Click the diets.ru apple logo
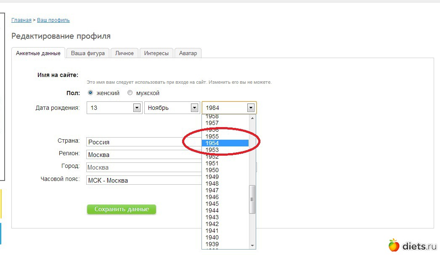The height and width of the screenshot is (255, 440). [x=394, y=245]
